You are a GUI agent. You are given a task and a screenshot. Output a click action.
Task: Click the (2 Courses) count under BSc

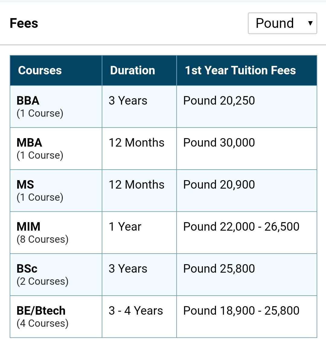[x=43, y=281]
